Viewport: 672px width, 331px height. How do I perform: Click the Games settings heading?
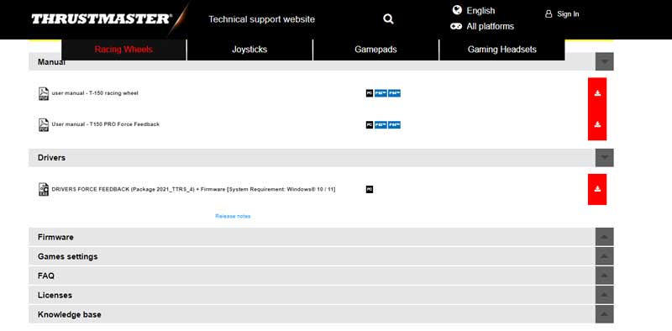[x=68, y=256]
